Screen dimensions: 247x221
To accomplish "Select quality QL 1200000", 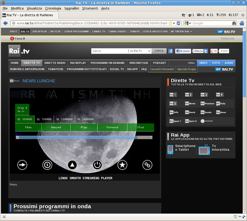I will (64, 119).
